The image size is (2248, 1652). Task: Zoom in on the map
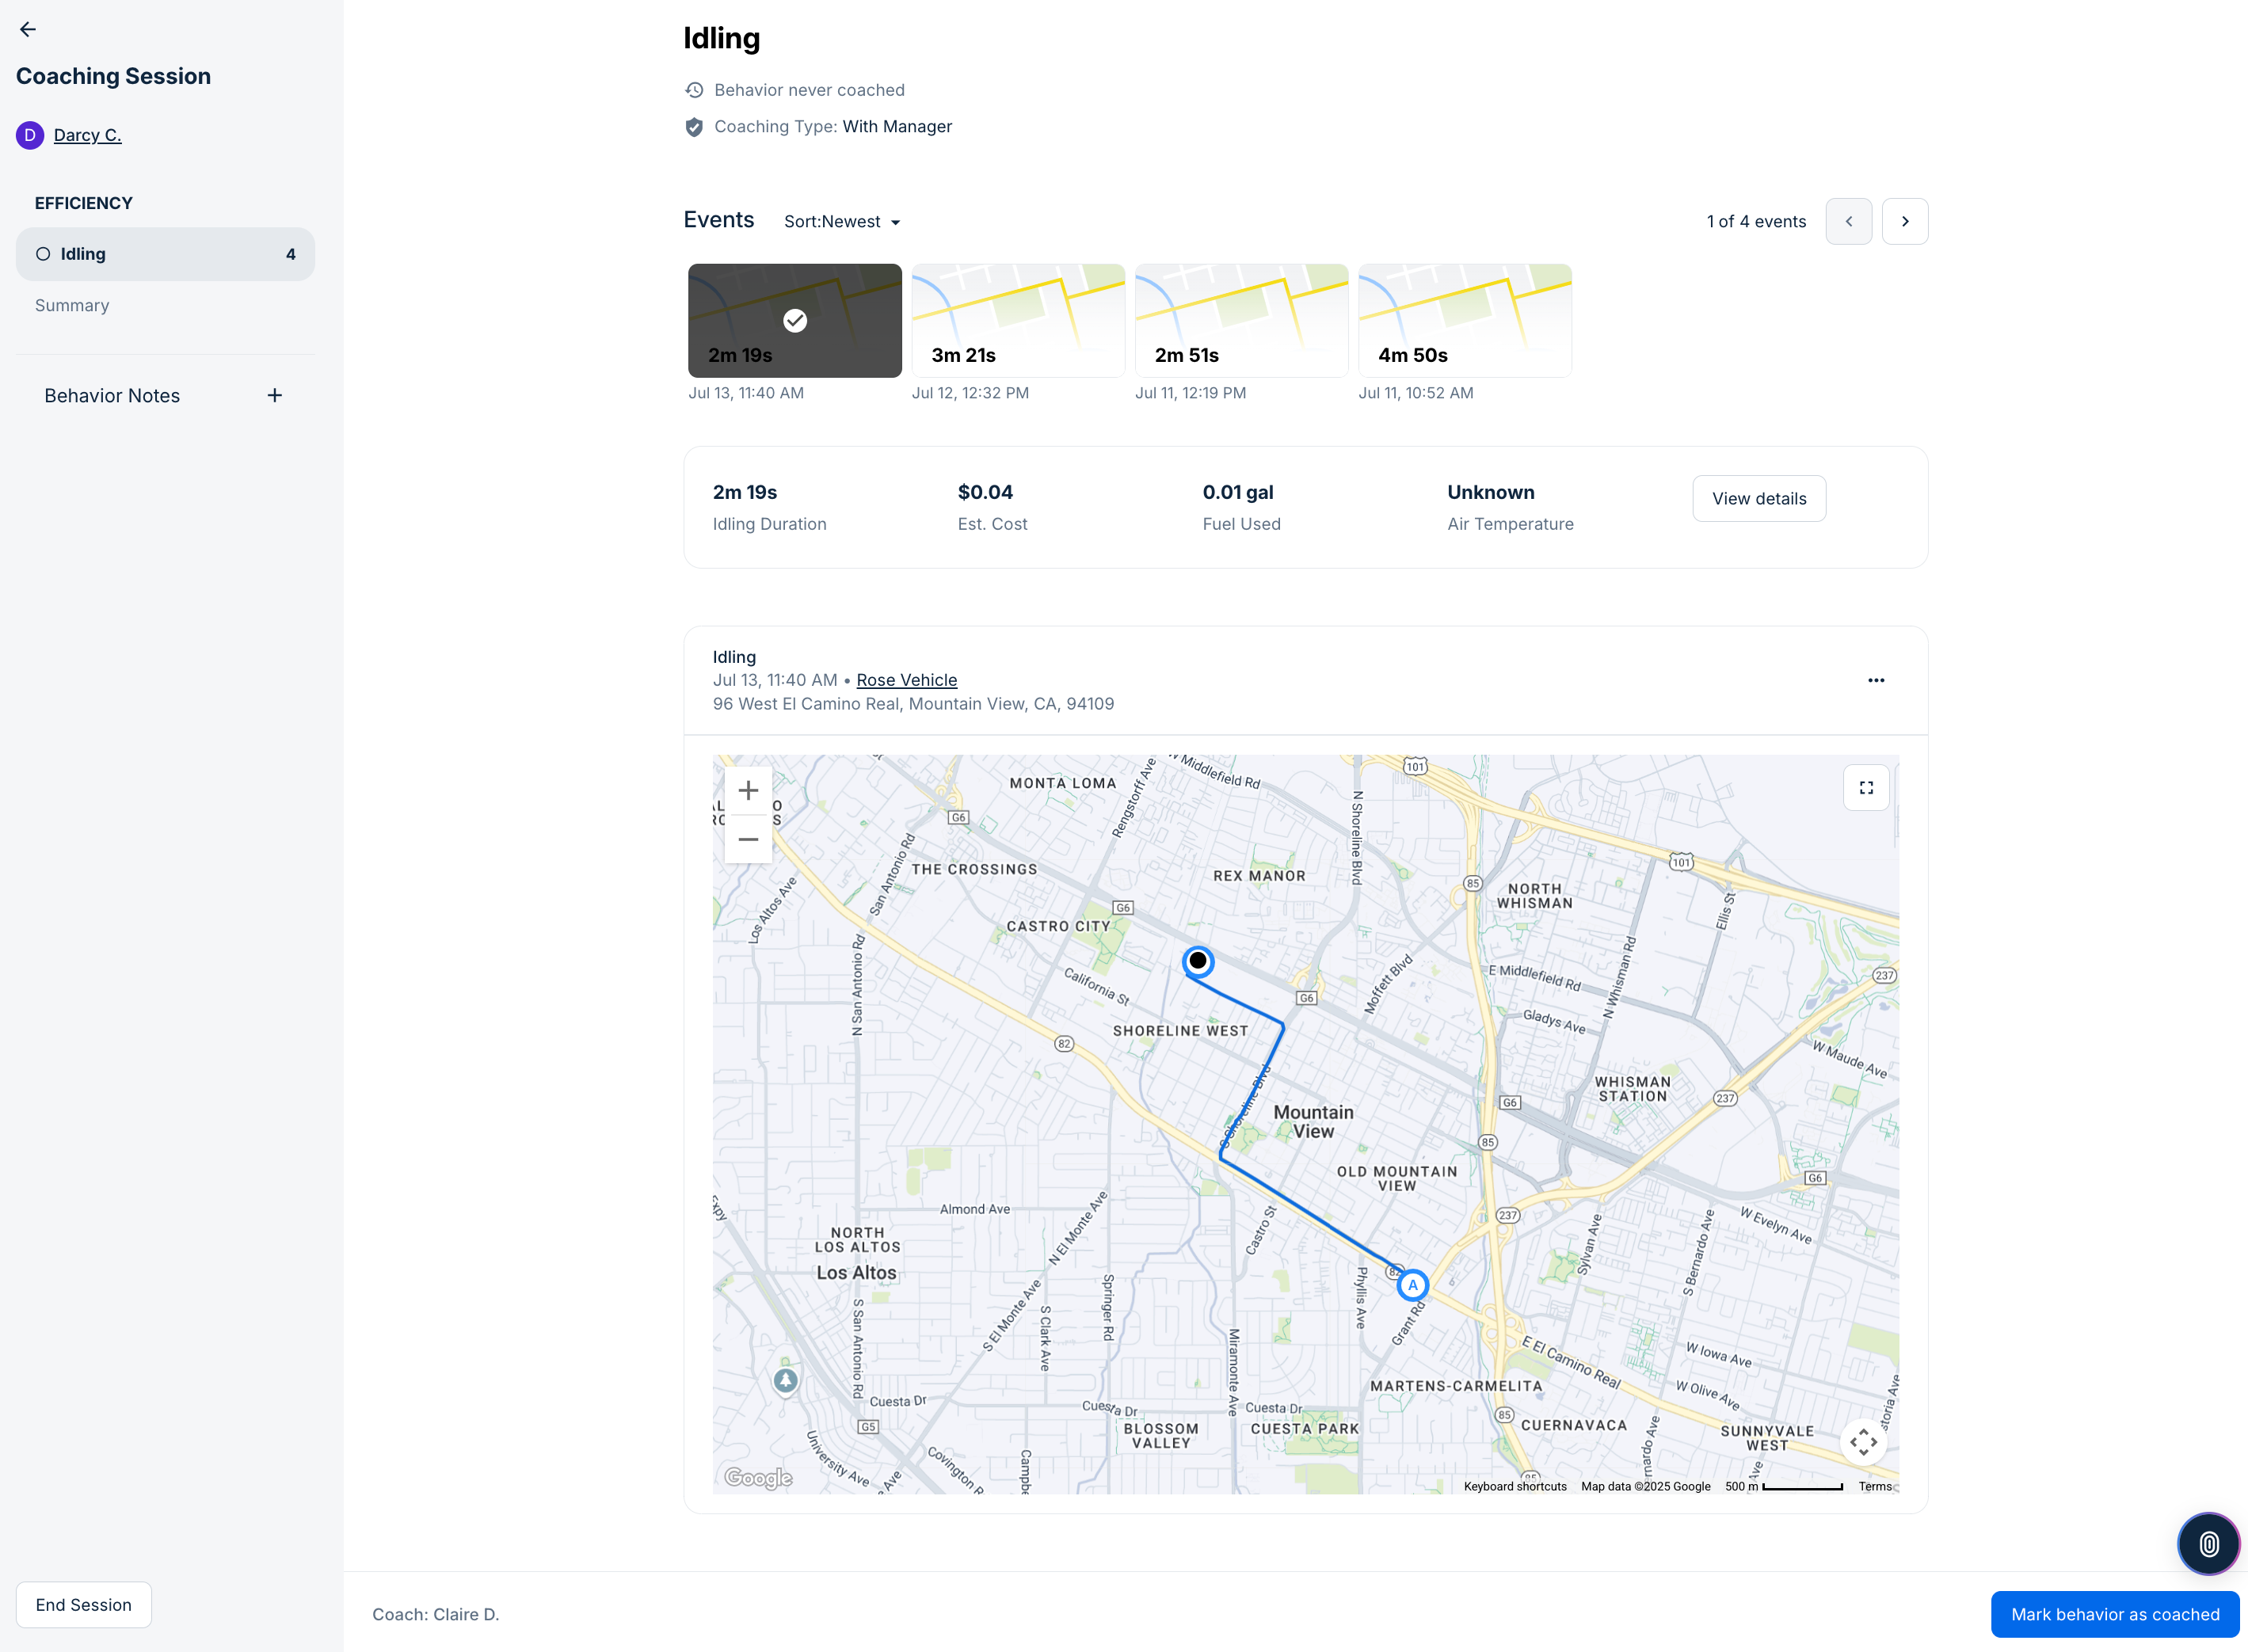coord(748,791)
